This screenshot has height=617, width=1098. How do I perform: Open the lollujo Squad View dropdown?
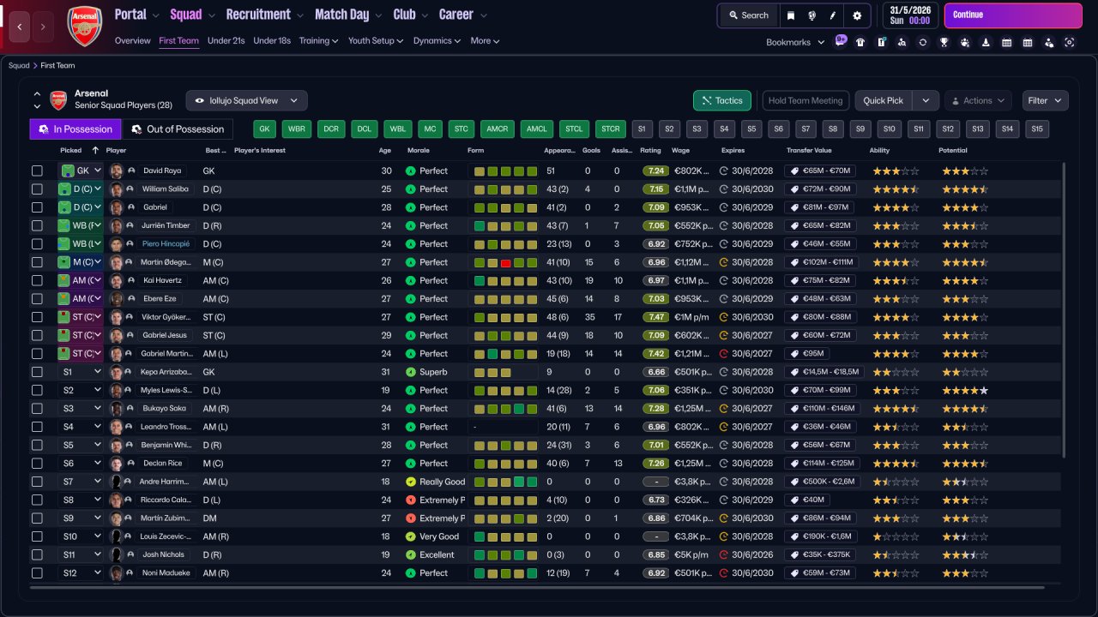point(246,100)
